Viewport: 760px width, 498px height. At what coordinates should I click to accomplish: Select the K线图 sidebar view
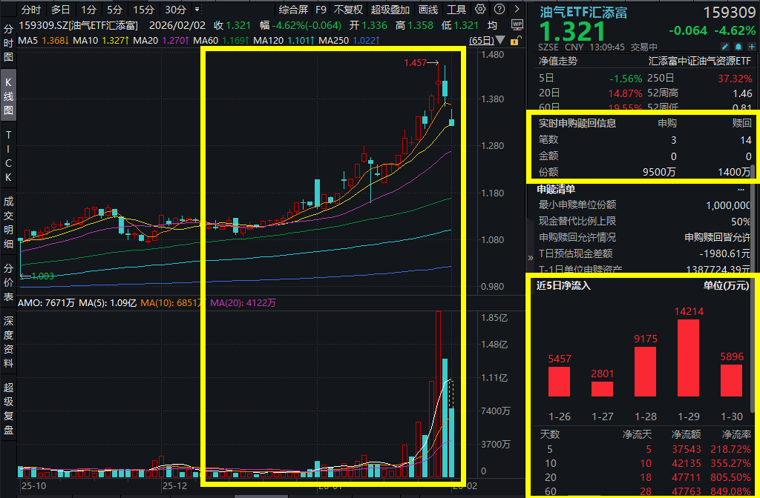point(8,96)
